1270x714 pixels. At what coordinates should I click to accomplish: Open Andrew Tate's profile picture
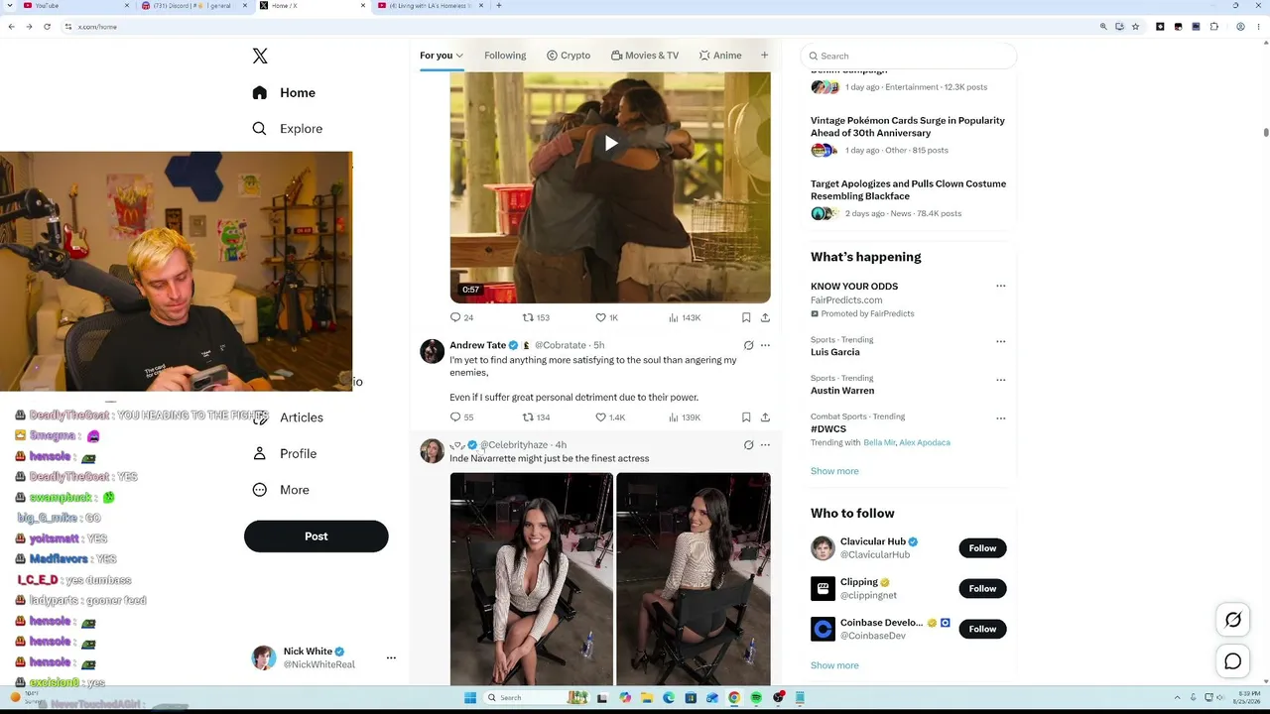(x=432, y=352)
